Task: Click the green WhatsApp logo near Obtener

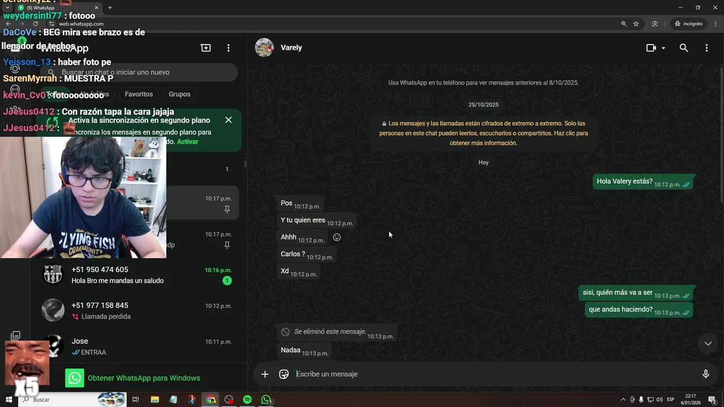Action: [x=75, y=378]
